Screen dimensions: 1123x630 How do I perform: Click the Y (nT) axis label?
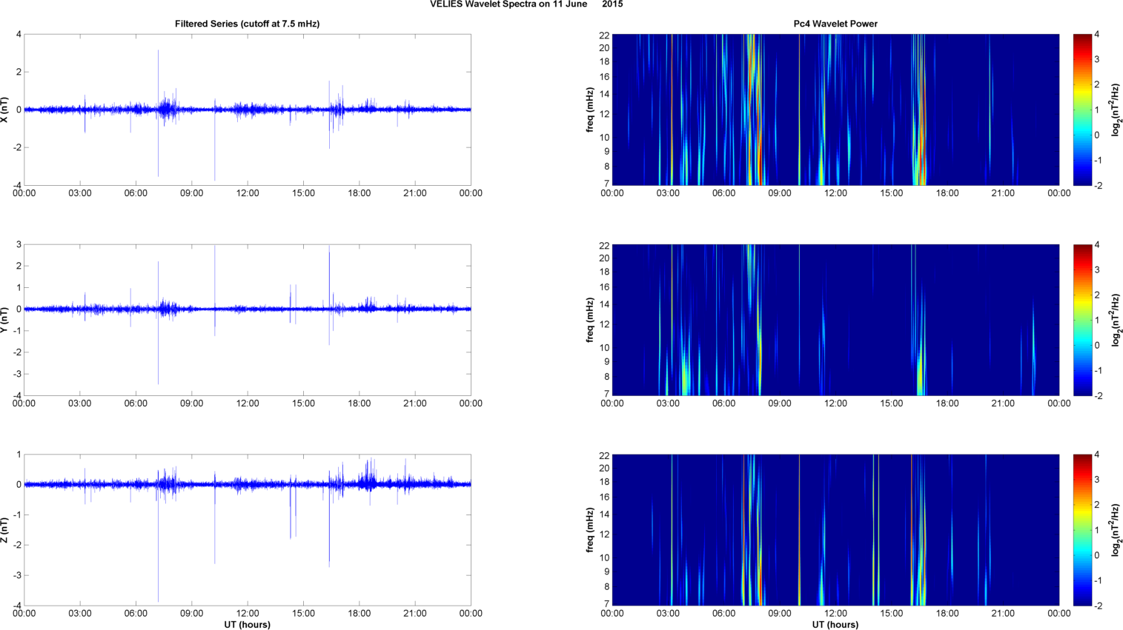pyautogui.click(x=5, y=320)
